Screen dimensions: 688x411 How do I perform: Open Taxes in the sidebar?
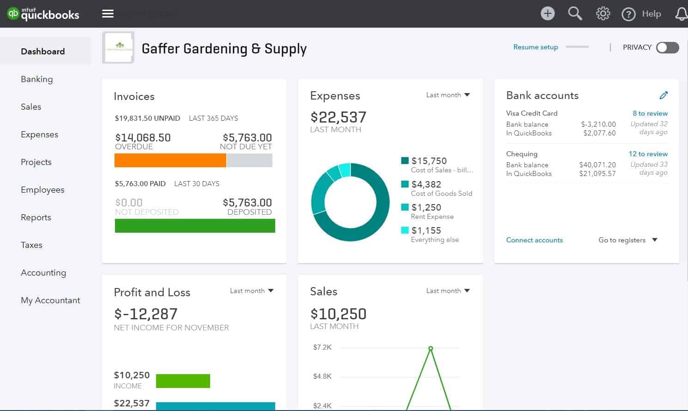coord(31,245)
